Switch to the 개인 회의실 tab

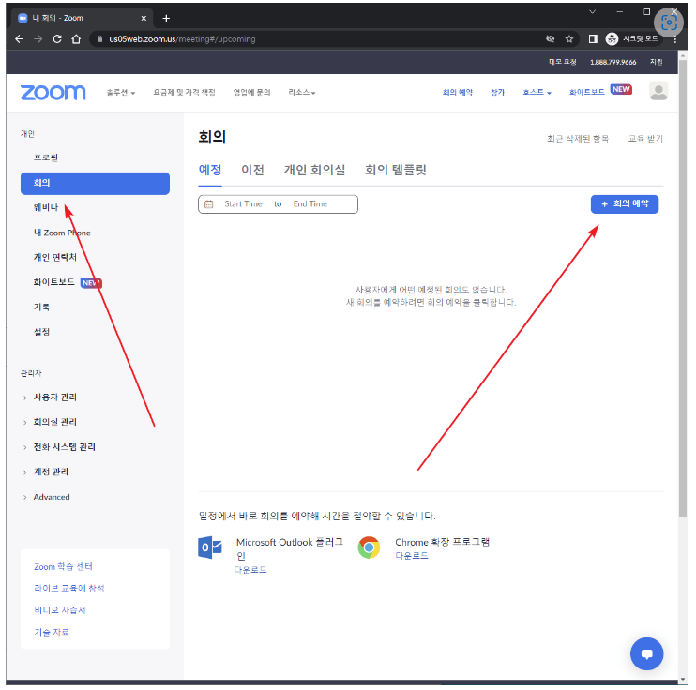coord(314,170)
